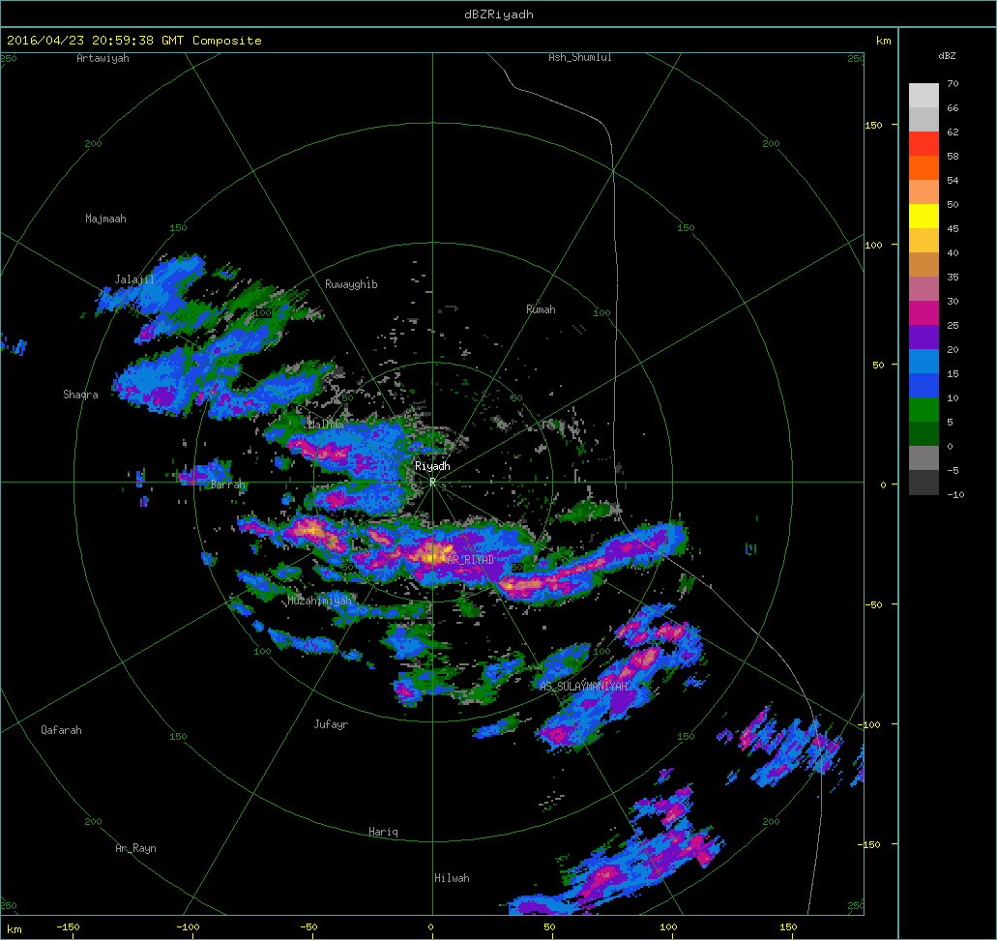Click the -150 tick on bottom axis
997x940 pixels.
click(68, 926)
